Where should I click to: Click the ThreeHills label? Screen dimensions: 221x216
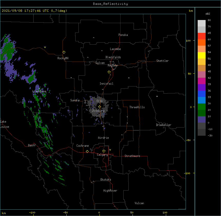pyautogui.click(x=137, y=107)
